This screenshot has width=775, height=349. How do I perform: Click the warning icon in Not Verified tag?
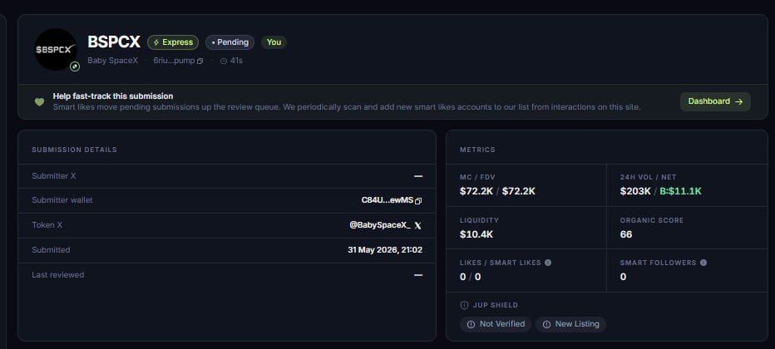coord(471,324)
